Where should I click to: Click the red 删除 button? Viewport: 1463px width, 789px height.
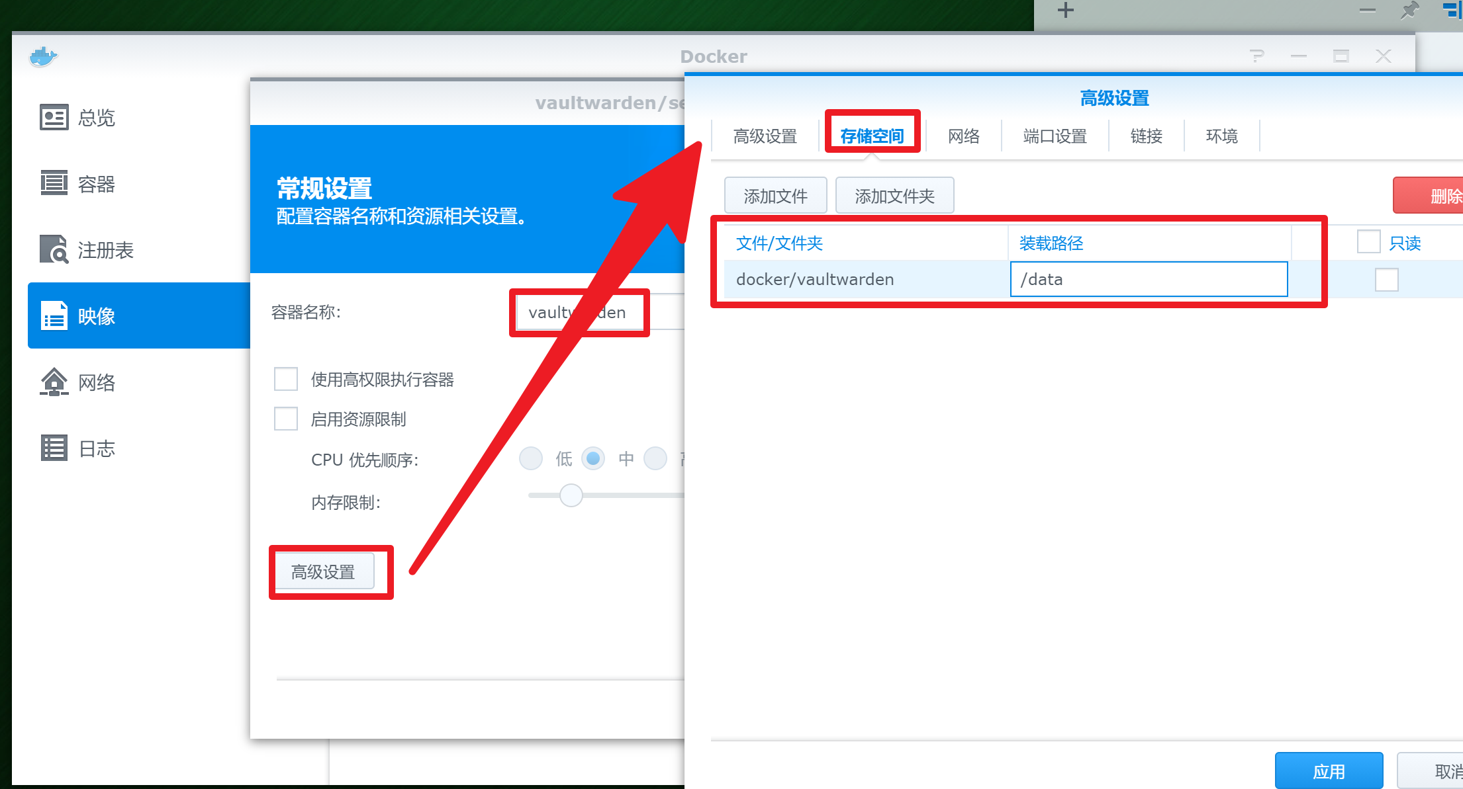[1429, 196]
